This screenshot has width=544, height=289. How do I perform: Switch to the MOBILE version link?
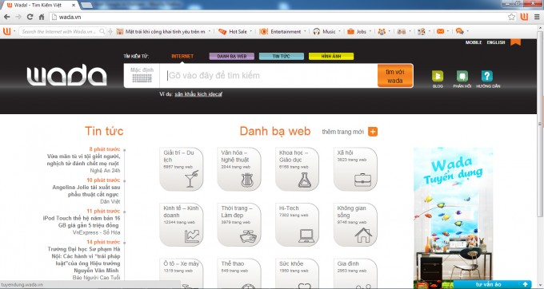tap(474, 42)
